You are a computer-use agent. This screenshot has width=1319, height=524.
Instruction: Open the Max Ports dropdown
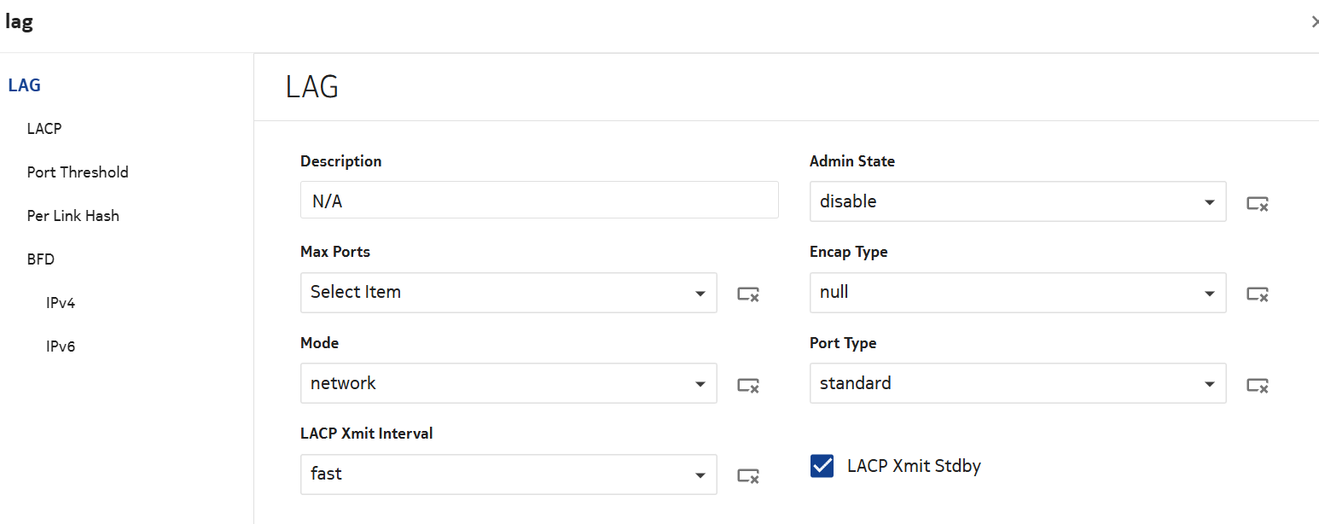pyautogui.click(x=508, y=293)
